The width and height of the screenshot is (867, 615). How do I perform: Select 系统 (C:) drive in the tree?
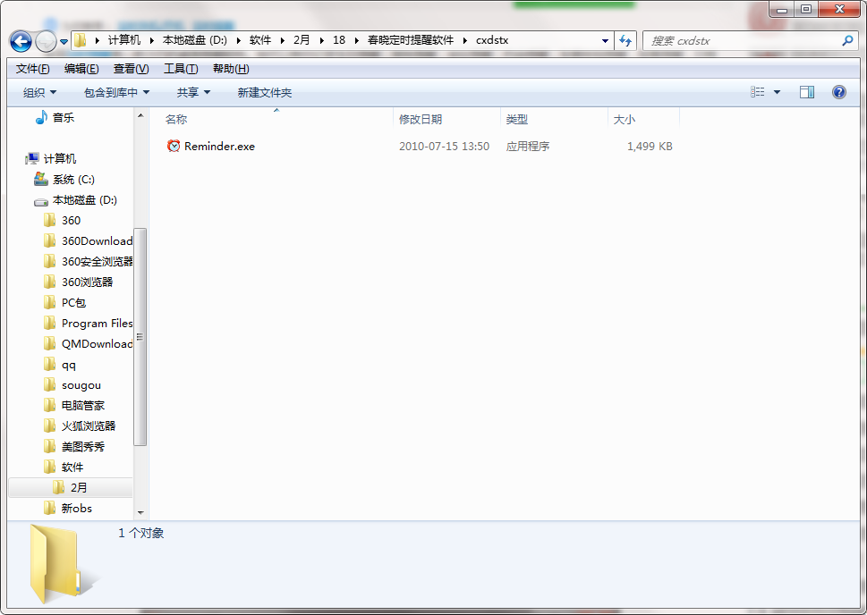pos(73,180)
